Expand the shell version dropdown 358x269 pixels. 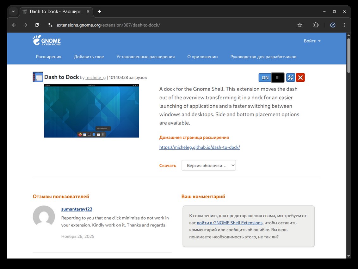click(208, 165)
